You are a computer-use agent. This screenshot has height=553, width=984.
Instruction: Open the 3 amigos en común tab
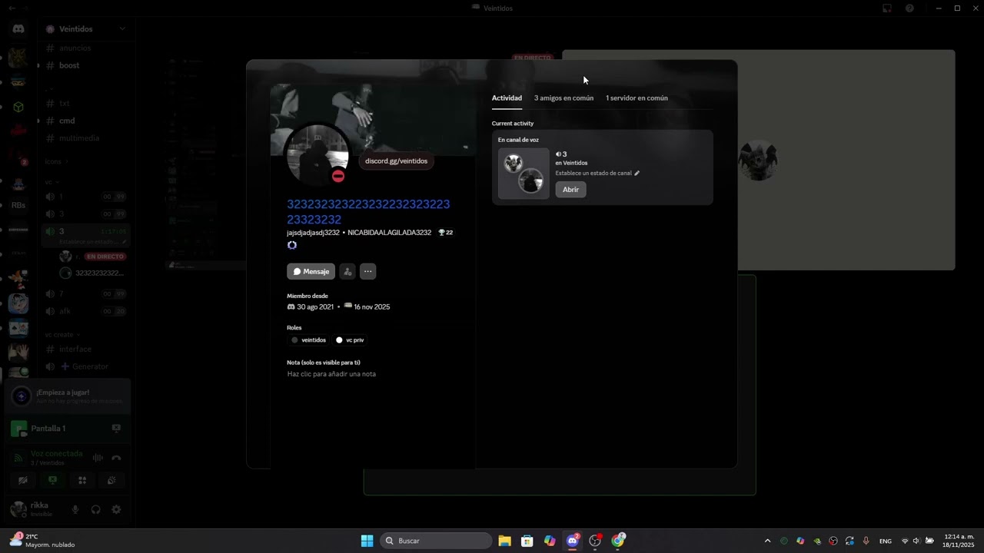[x=563, y=98]
